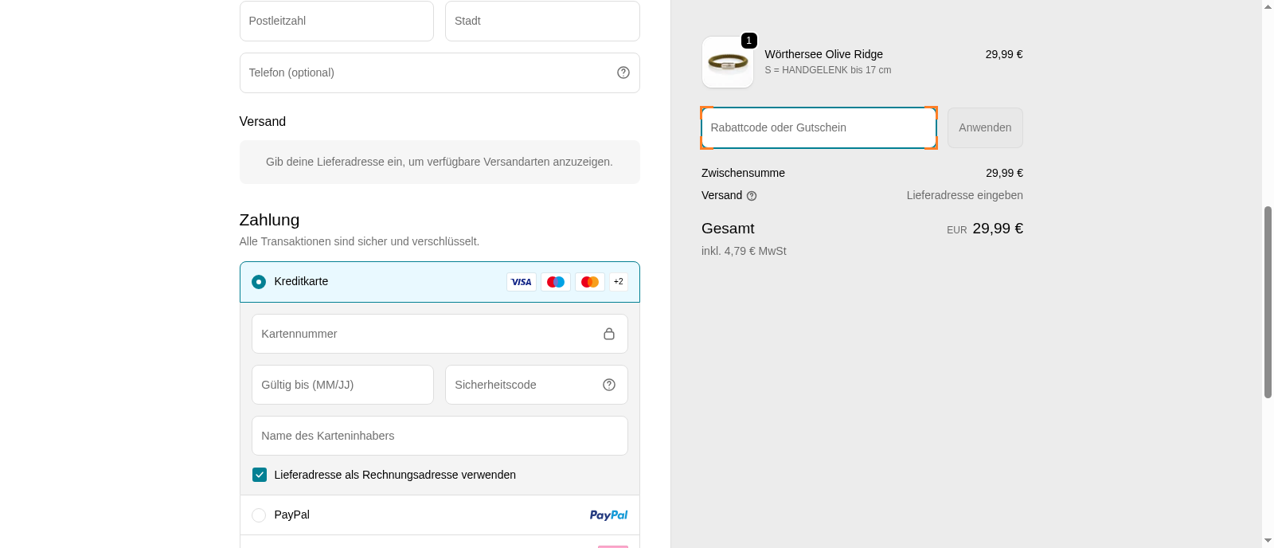Click the Maestro card logo
The width and height of the screenshot is (1274, 548).
click(x=556, y=282)
